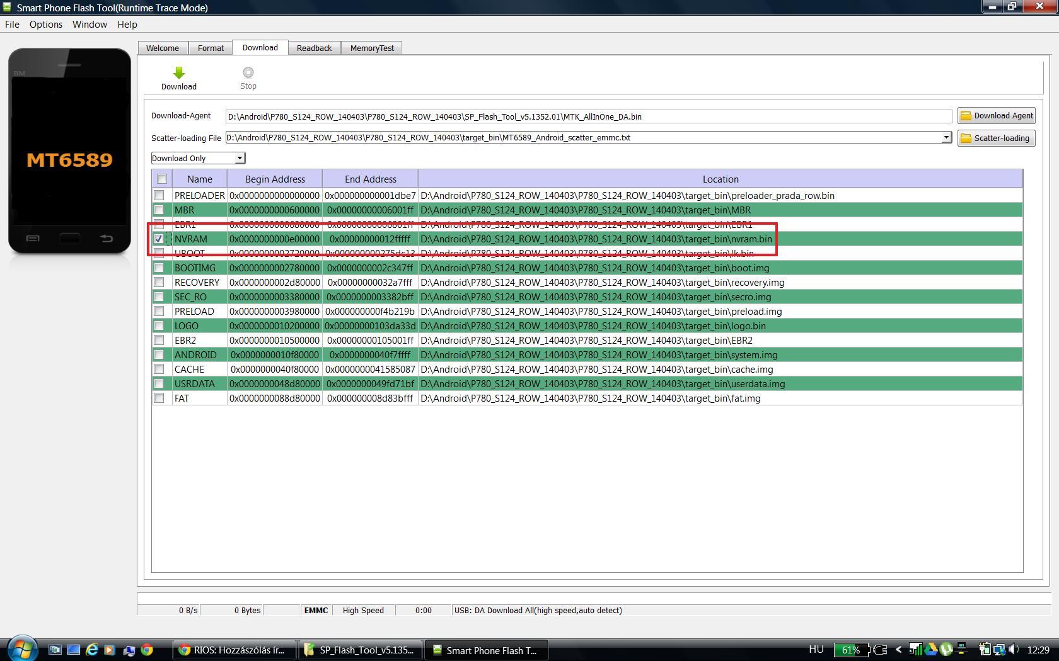The height and width of the screenshot is (661, 1059).
Task: Click the Name column header
Action: pyautogui.click(x=199, y=179)
